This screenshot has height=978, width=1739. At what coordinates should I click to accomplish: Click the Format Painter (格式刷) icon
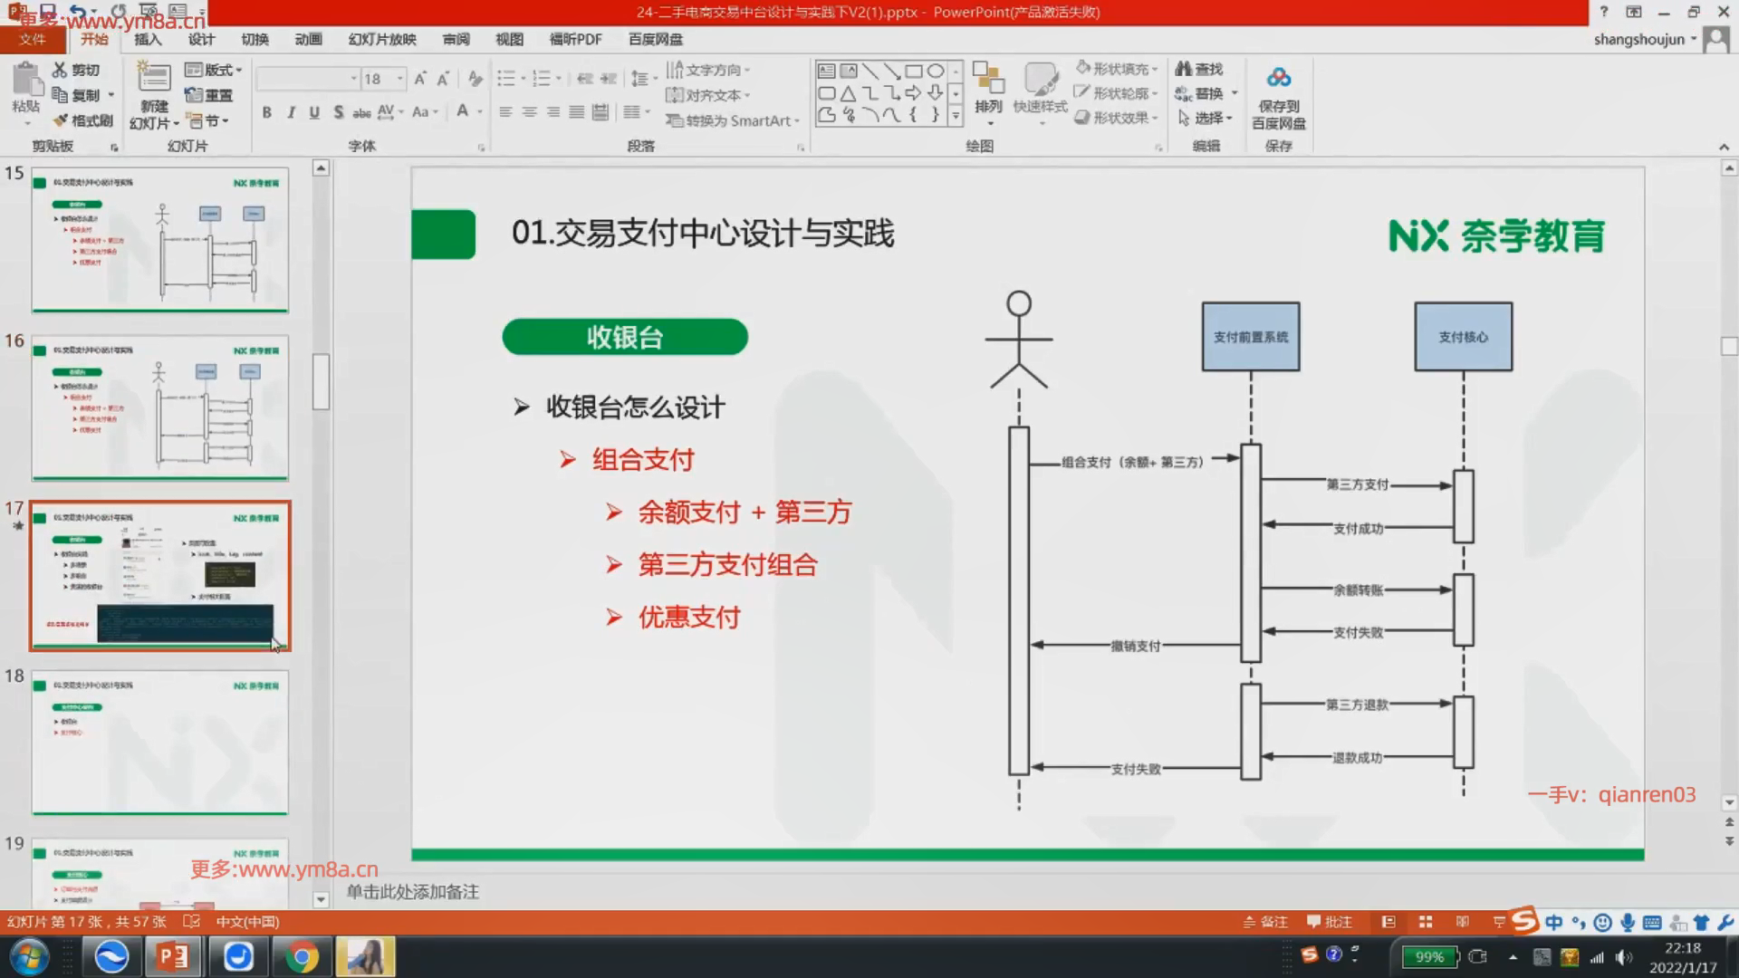(62, 120)
